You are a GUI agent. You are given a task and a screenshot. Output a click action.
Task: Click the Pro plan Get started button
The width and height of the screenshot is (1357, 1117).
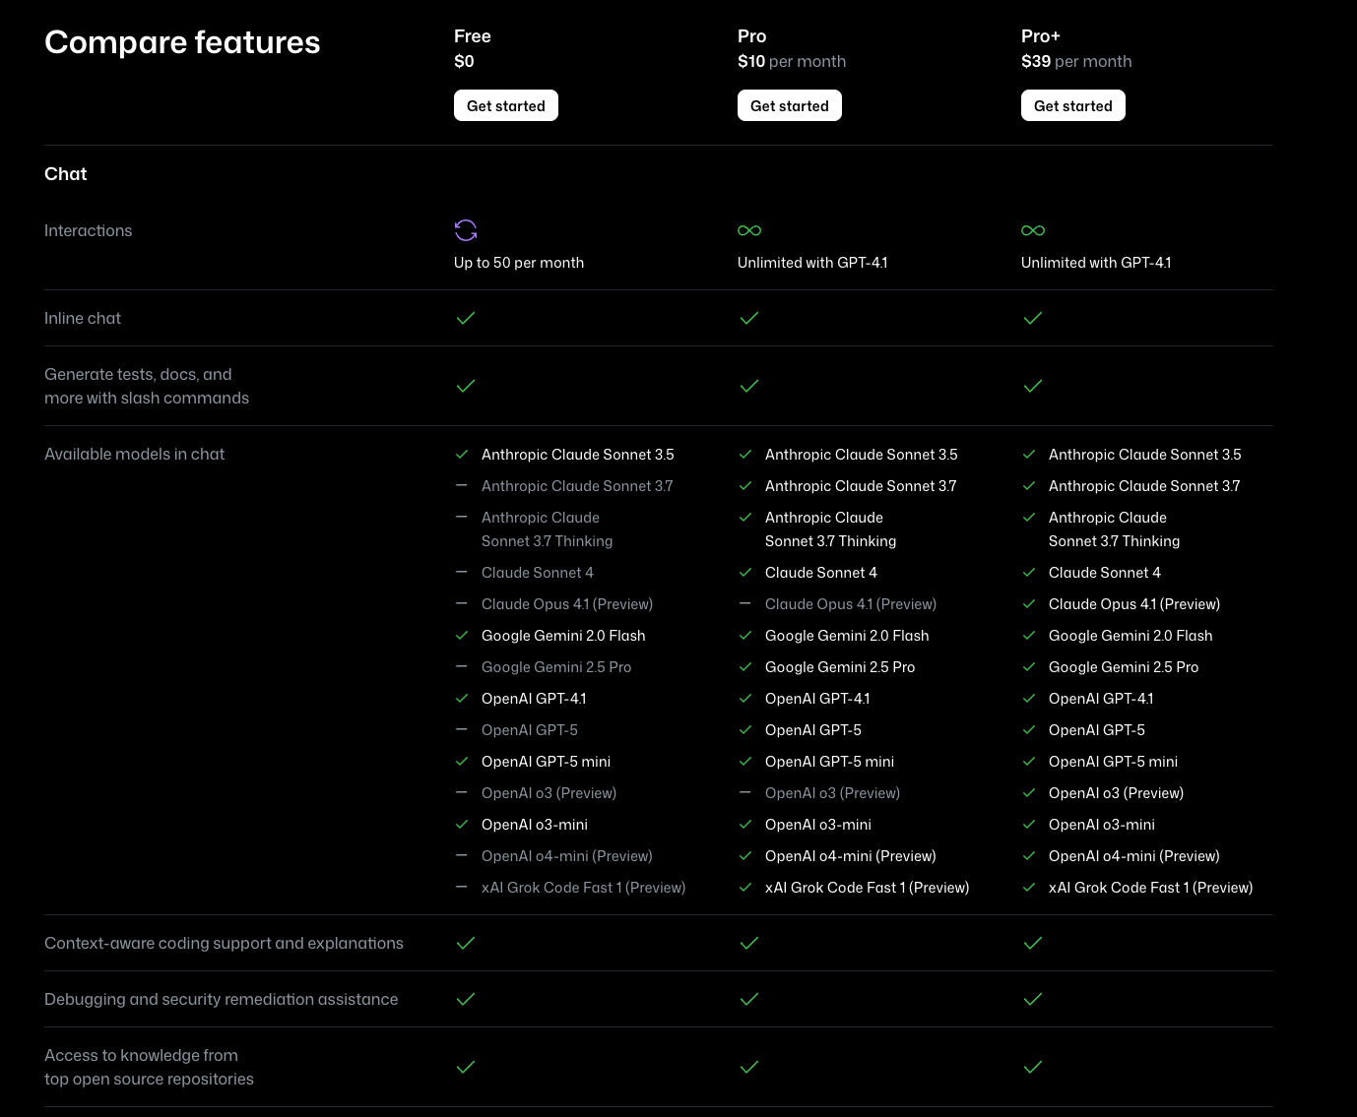click(789, 105)
